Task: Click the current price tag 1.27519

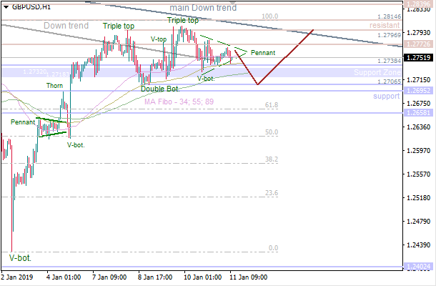Action: 419,57
